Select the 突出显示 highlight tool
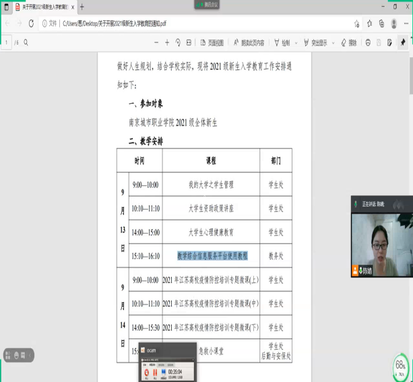This screenshot has width=413, height=382. point(315,42)
